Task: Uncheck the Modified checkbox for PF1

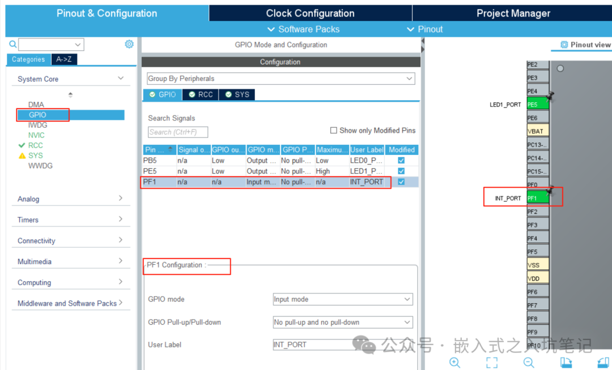Action: click(402, 182)
